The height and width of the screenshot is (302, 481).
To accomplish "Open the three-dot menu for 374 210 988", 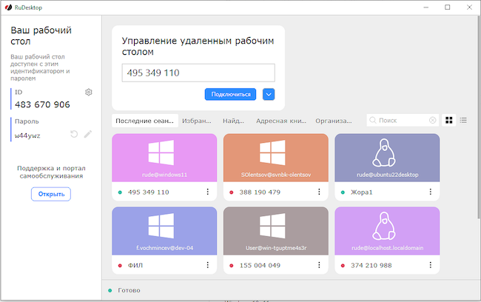I will 431,265.
